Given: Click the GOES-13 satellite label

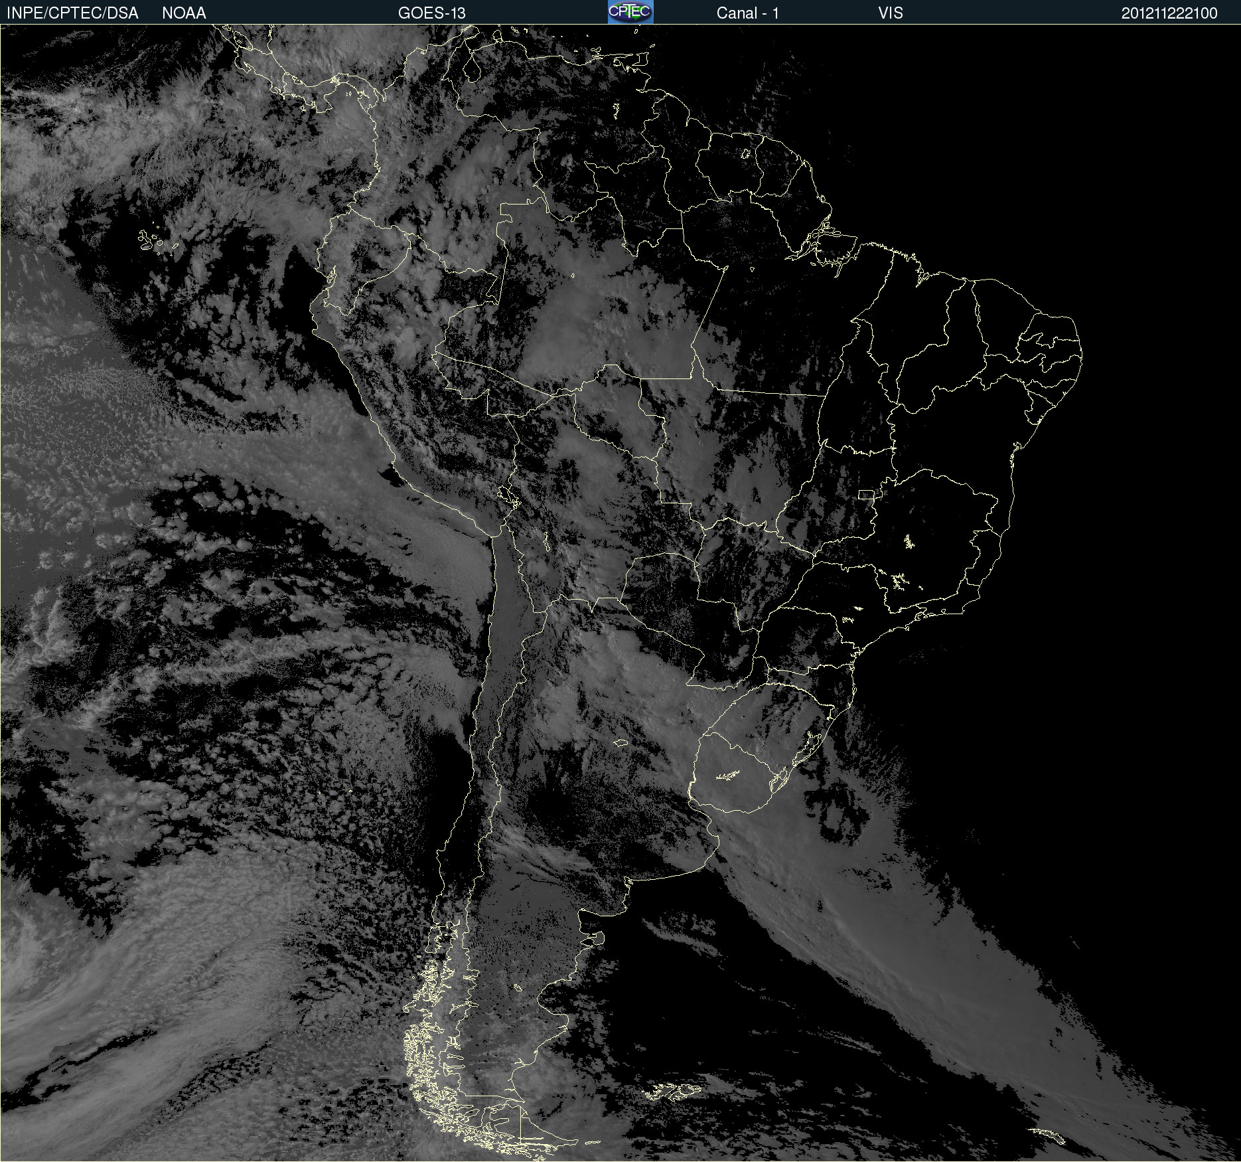Looking at the screenshot, I should tap(431, 13).
